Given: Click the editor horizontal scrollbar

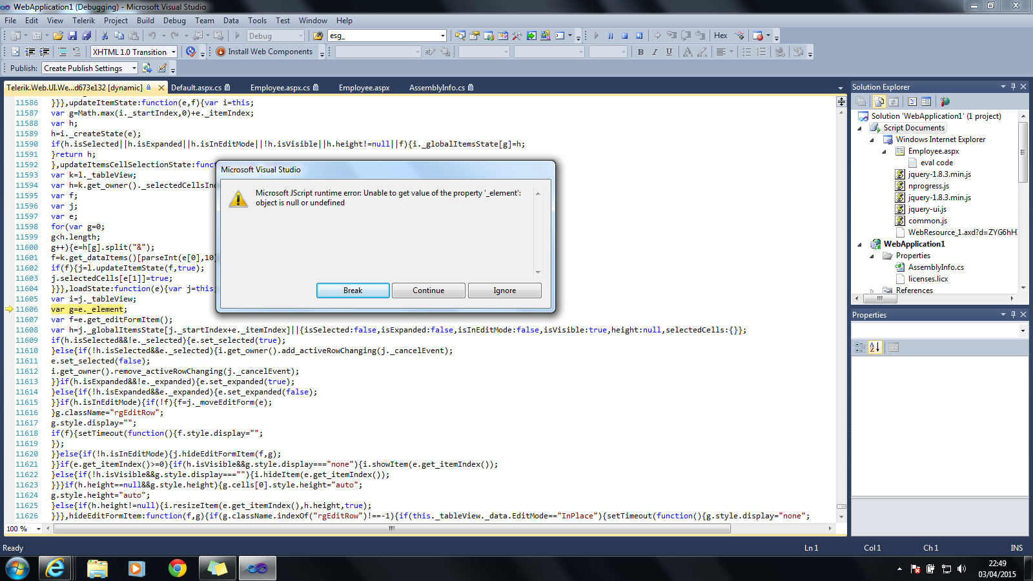Looking at the screenshot, I should click(392, 528).
